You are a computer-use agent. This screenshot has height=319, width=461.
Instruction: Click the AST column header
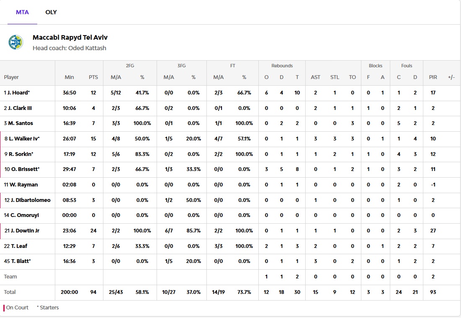pos(315,77)
